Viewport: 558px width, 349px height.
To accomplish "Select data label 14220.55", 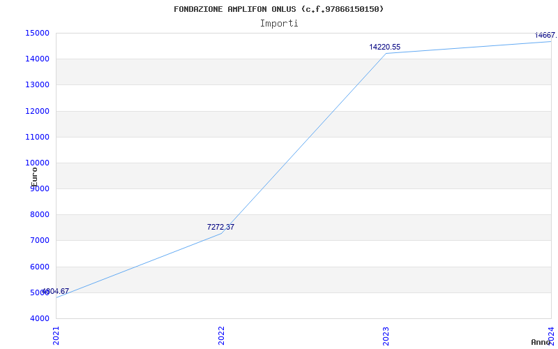I will pyautogui.click(x=385, y=47).
